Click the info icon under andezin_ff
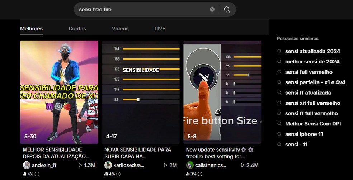Image resolution: width=353 pixels, height=180 pixels. [x=37, y=174]
